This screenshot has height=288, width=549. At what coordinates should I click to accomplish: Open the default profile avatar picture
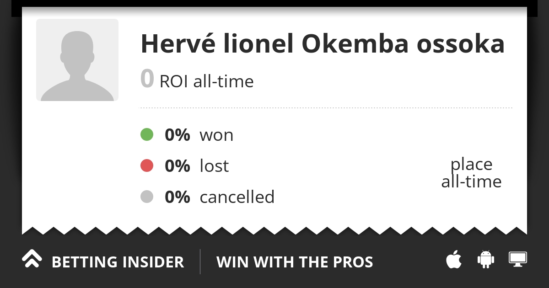pos(77,60)
